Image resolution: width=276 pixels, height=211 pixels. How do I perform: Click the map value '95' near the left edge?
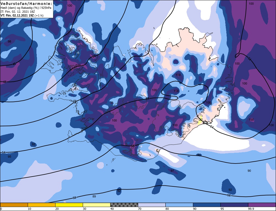(9, 157)
